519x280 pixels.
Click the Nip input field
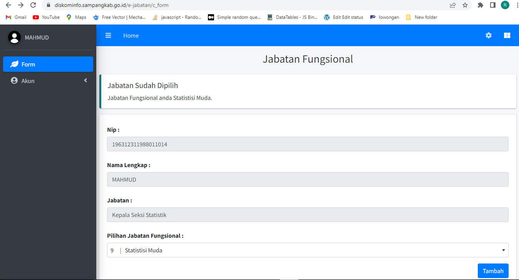[x=307, y=144]
